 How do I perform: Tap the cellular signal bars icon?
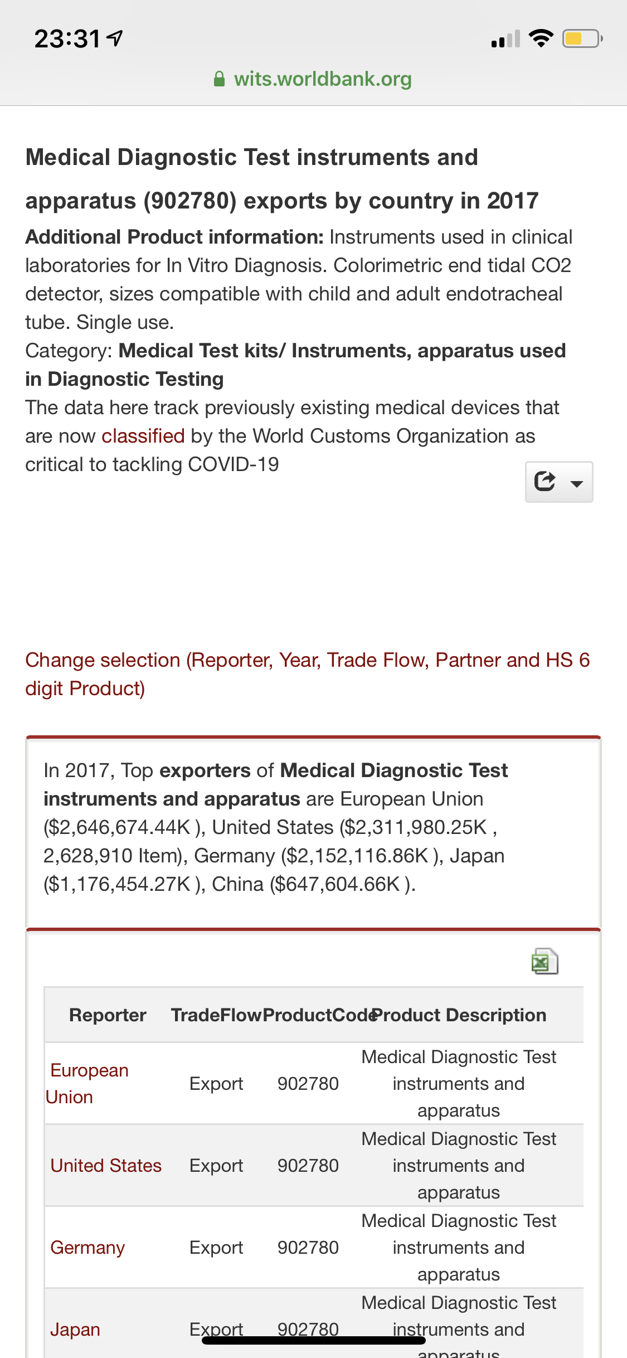pyautogui.click(x=506, y=39)
